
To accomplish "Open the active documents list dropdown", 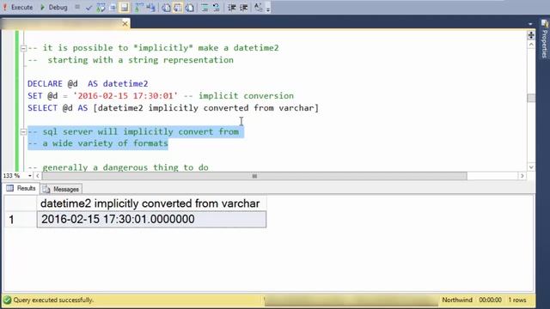I will coord(530,24).
